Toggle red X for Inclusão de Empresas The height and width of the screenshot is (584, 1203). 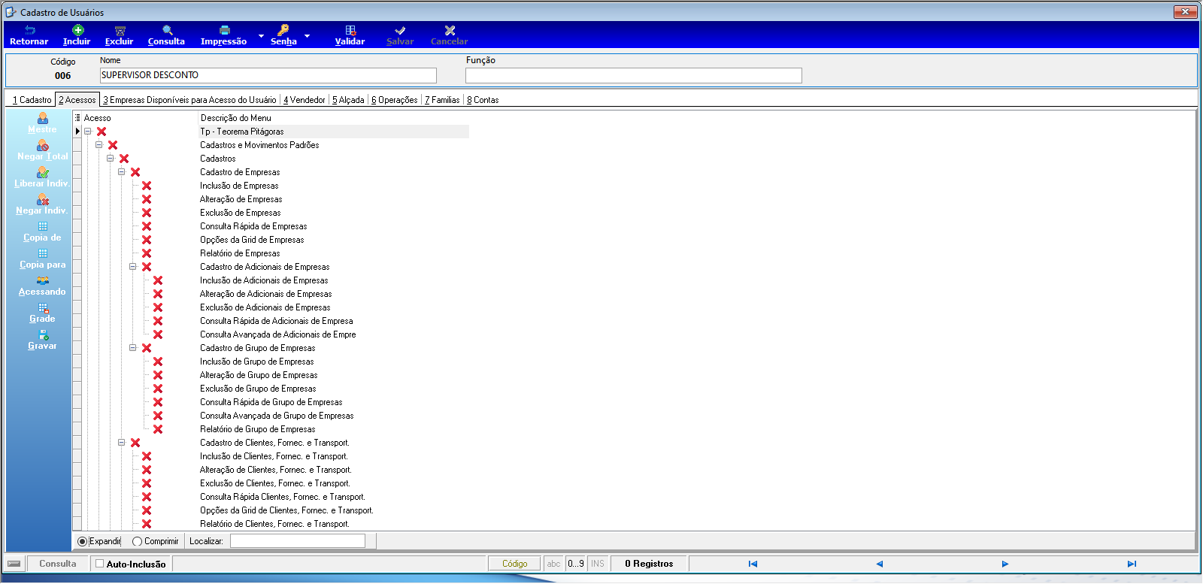click(147, 186)
